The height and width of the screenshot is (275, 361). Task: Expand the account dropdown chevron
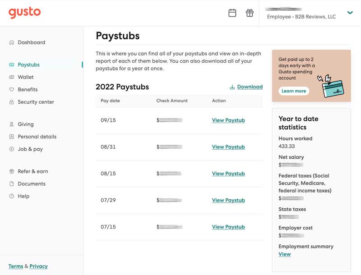click(350, 13)
